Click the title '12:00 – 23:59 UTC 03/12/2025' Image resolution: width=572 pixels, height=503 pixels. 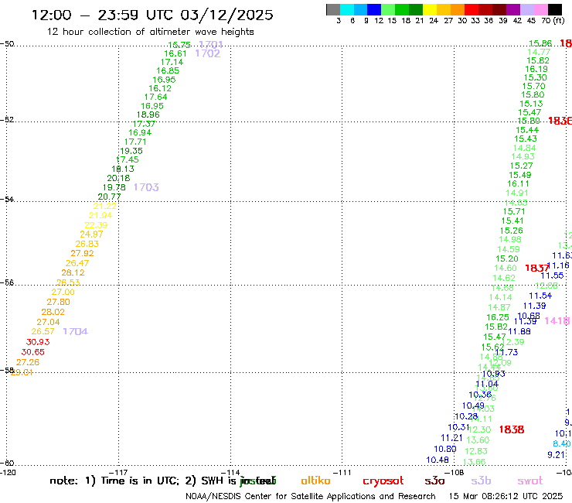(152, 15)
